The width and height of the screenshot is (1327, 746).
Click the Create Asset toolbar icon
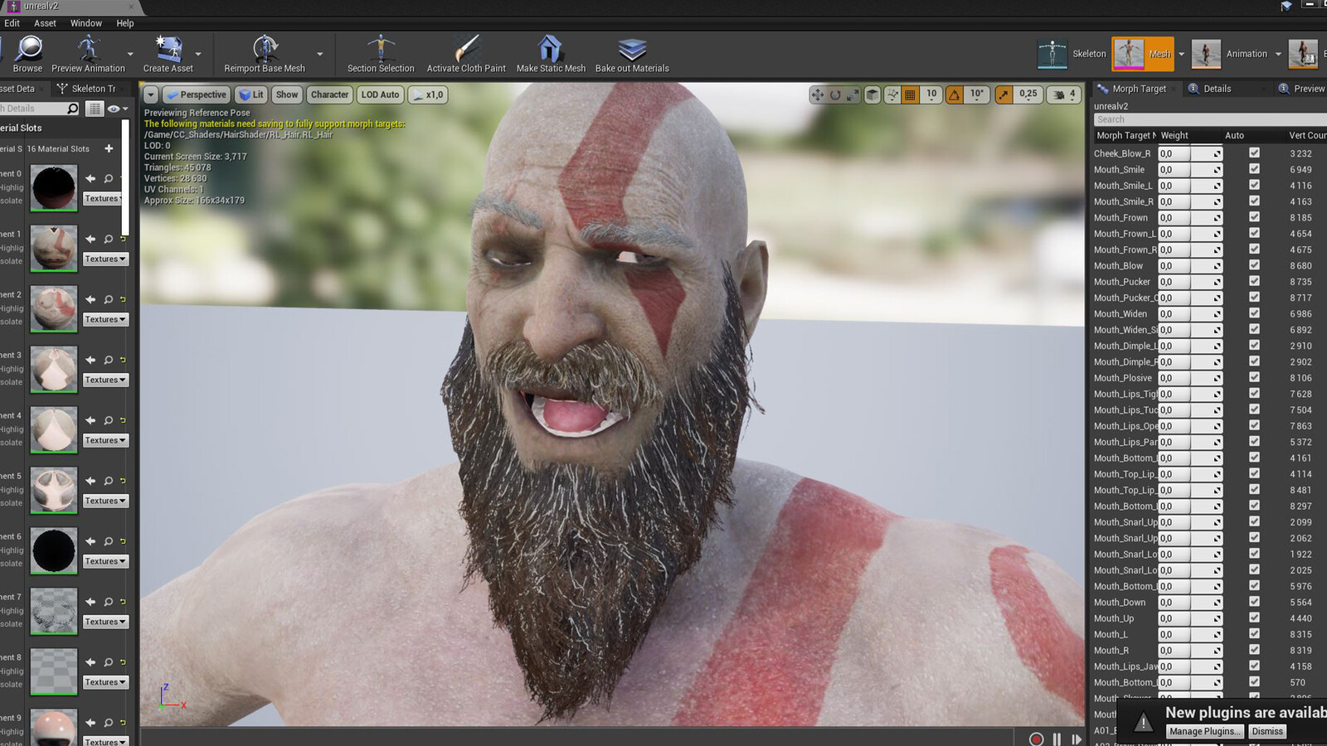coord(168,49)
